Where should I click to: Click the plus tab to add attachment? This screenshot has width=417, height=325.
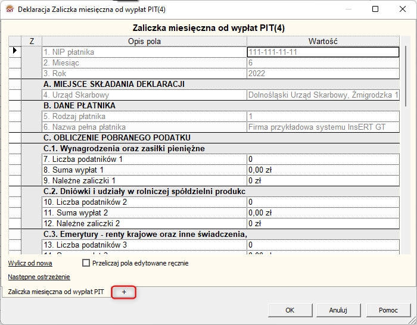[124, 292]
